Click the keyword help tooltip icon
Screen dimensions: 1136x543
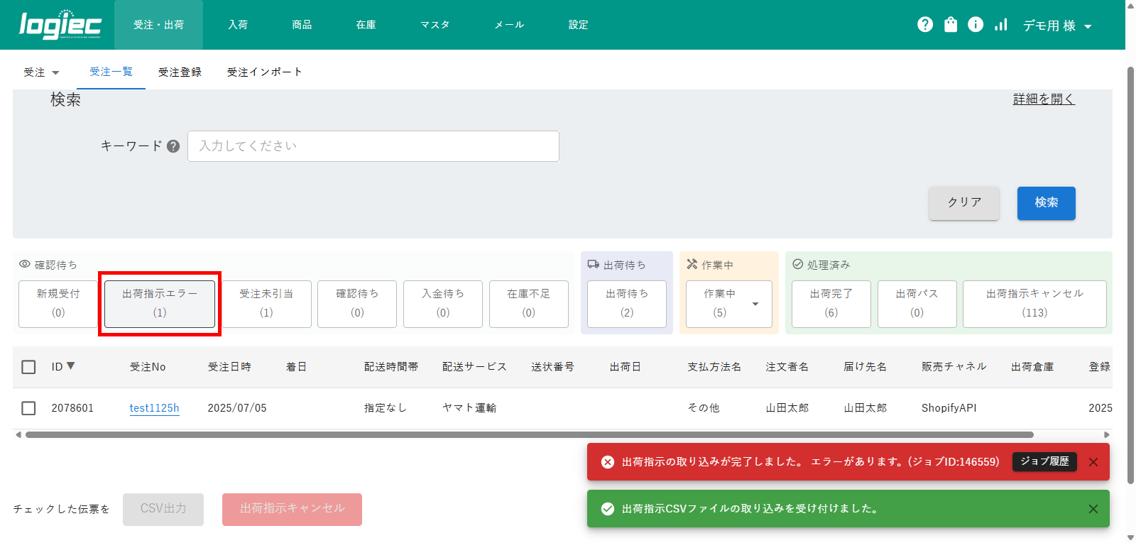coord(173,146)
